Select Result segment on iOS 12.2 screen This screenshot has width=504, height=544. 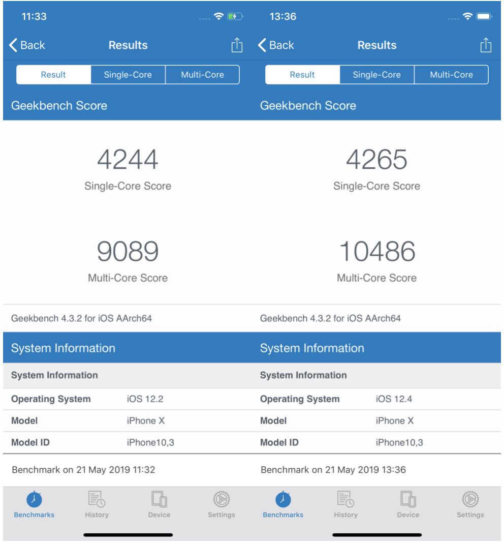[x=53, y=75]
